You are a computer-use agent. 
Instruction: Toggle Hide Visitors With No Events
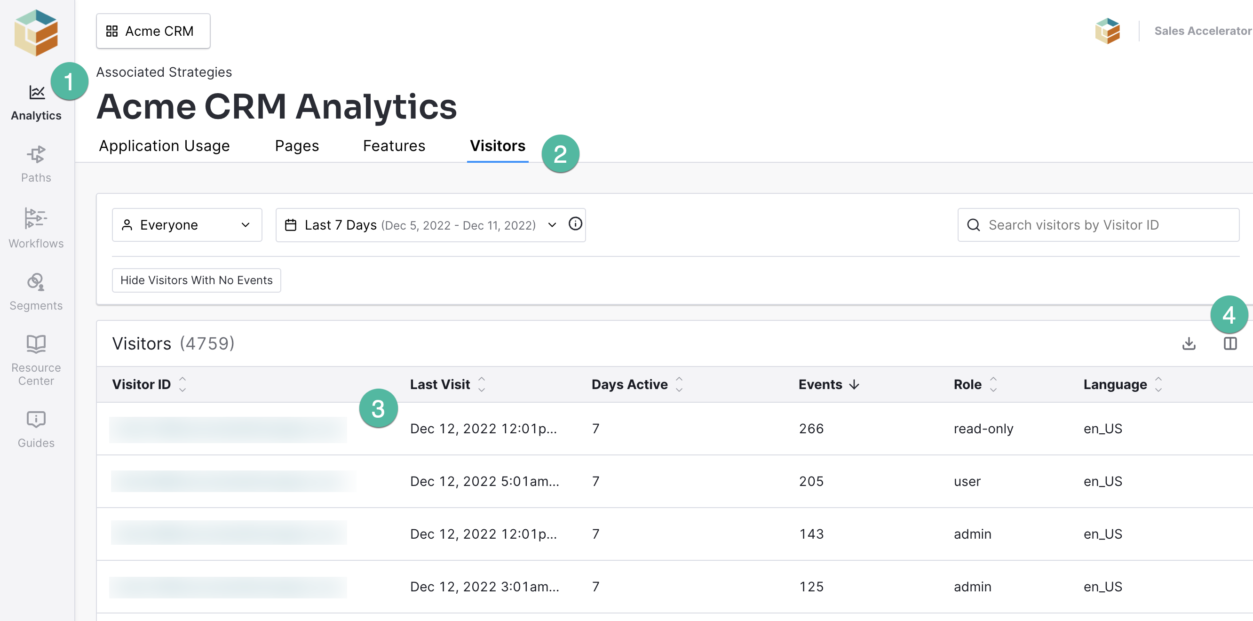[x=196, y=280]
